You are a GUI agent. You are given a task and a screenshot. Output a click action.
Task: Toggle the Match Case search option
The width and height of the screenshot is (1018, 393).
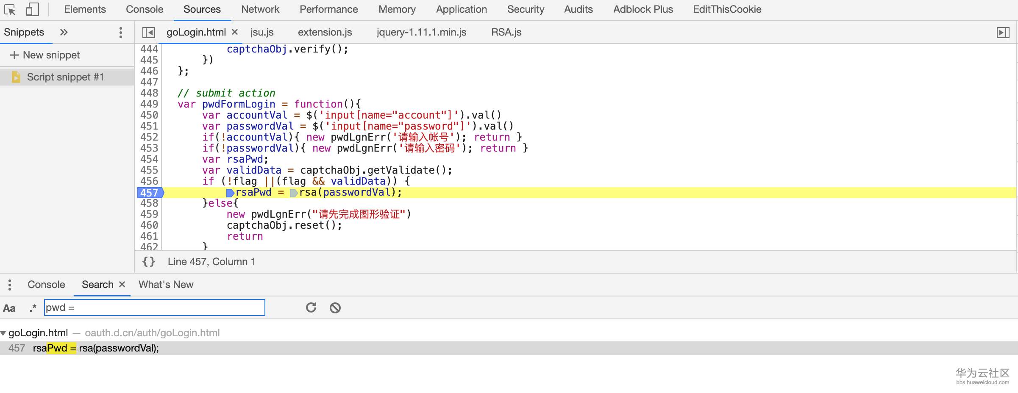9,308
